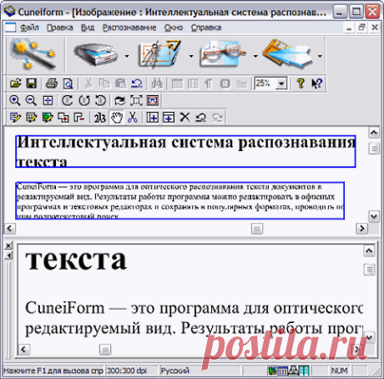This screenshot has width=384, height=379.
Task: Click zoom pane scroll up arrow
Action: pos(369,251)
